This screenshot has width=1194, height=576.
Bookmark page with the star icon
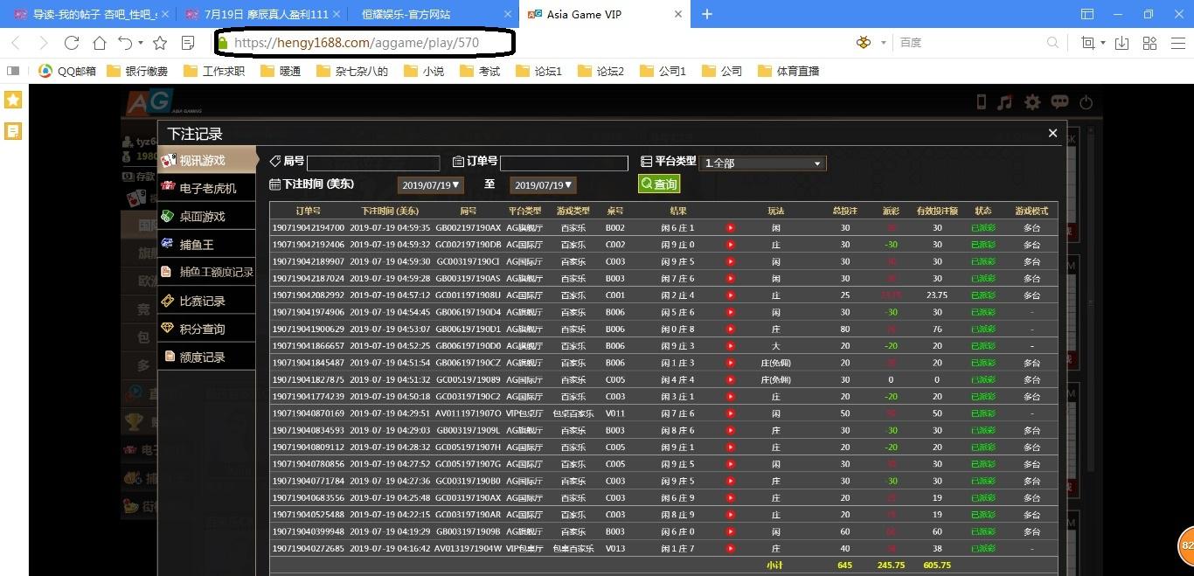(x=160, y=43)
